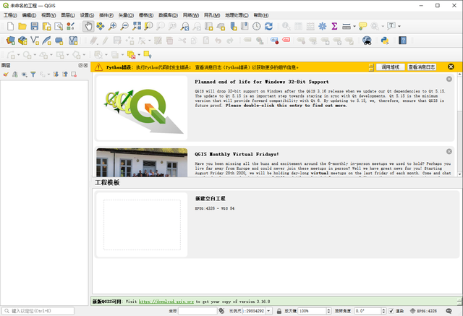Open the Plugins menu (插件)
Viewport: 463px width, 316px height.
(x=106, y=15)
